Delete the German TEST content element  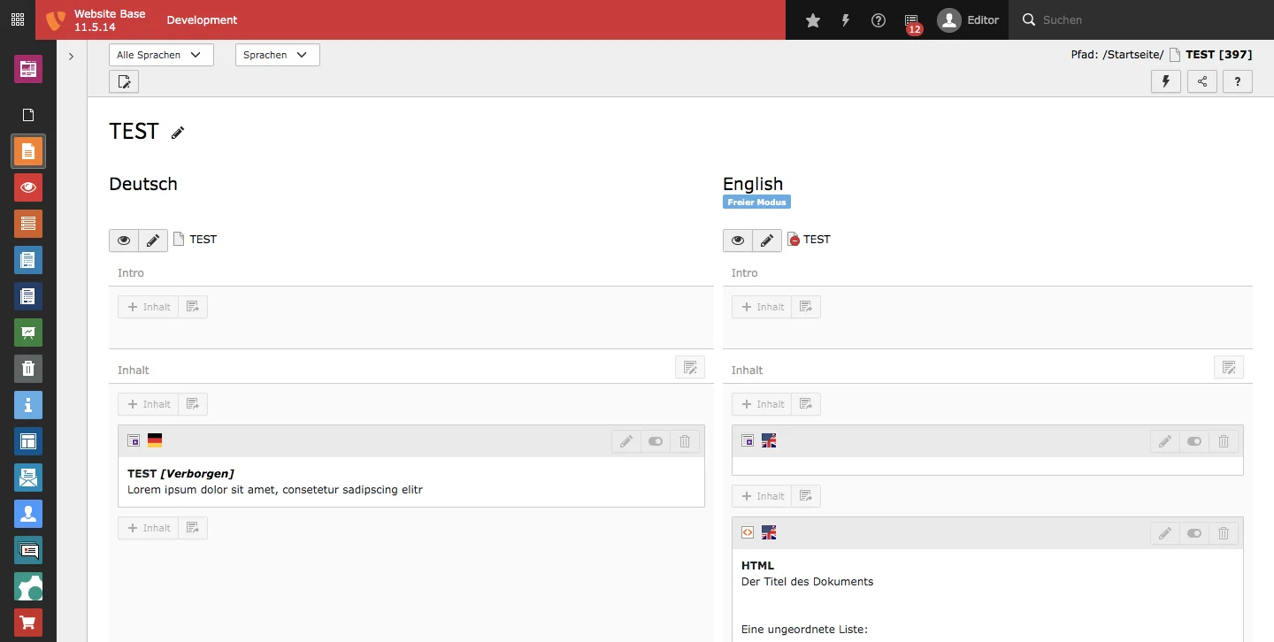point(685,441)
